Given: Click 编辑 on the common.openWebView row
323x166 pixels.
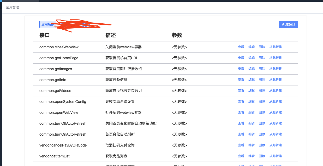Looking at the screenshot, I should [252, 112].
